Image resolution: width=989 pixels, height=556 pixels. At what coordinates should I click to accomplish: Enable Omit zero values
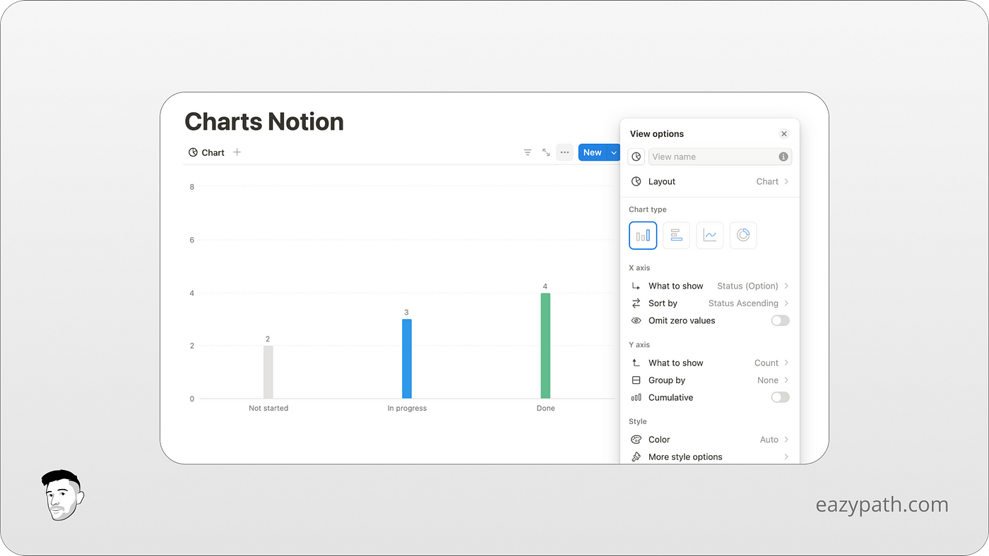(x=780, y=320)
